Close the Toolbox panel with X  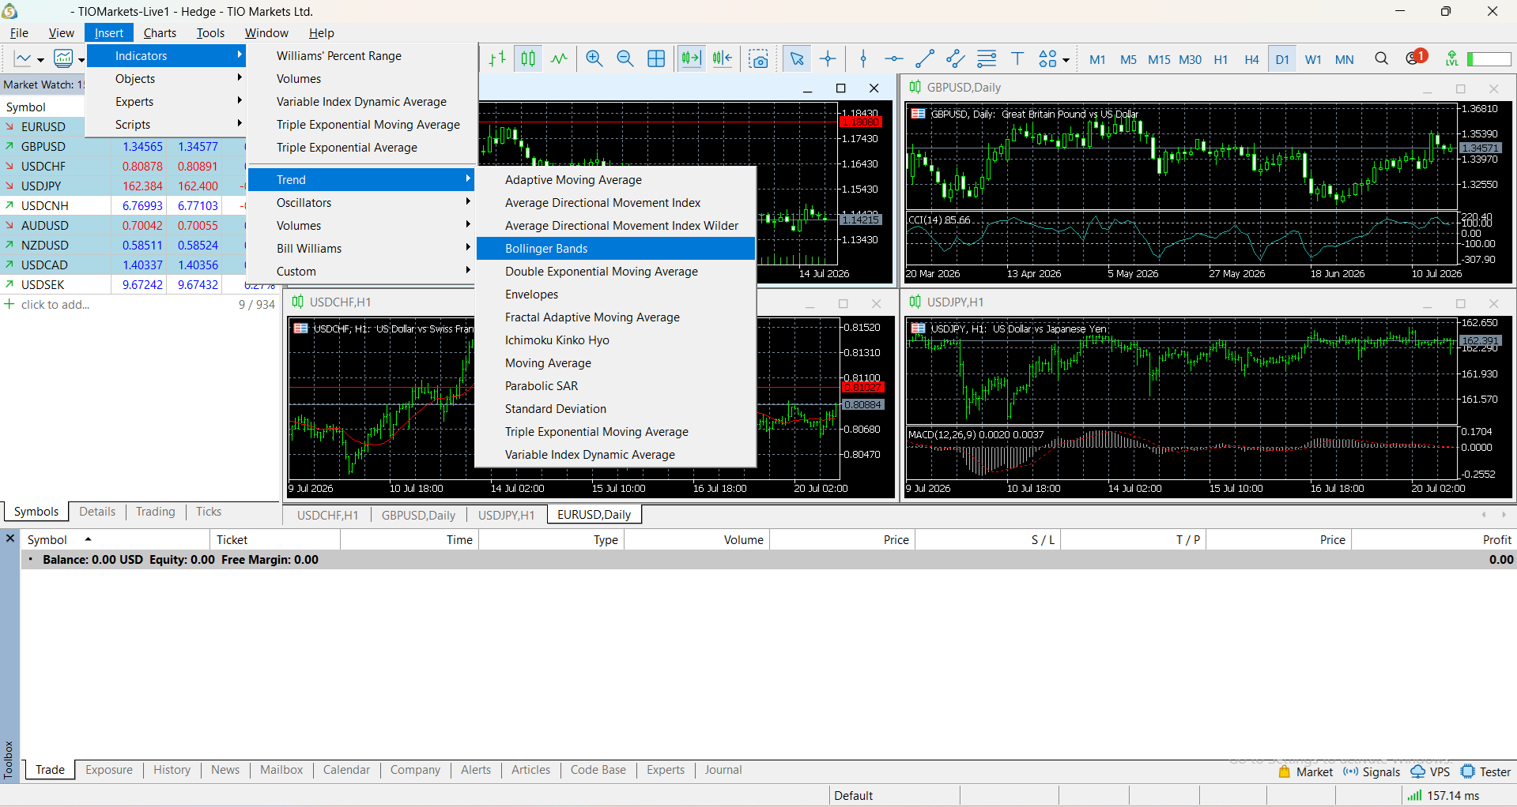pos(10,538)
